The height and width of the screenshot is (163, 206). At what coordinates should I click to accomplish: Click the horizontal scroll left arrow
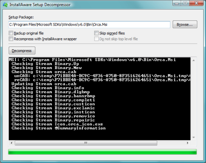tap(11, 143)
